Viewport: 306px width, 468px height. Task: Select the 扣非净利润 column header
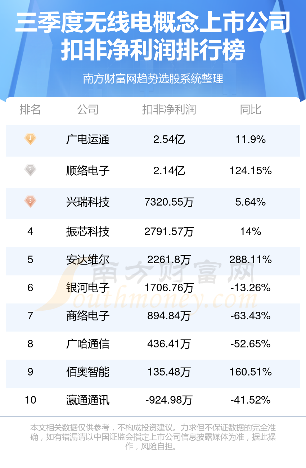pos(169,109)
